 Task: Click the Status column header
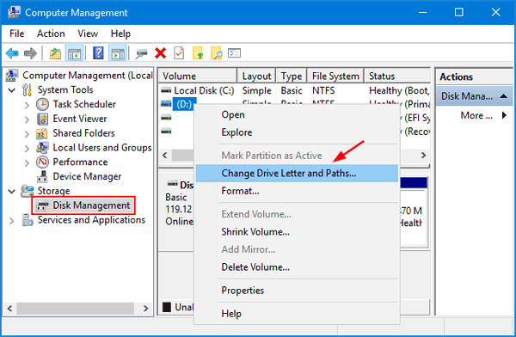[396, 76]
